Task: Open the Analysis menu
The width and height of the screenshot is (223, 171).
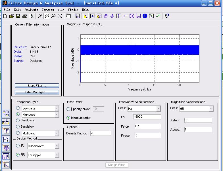Action: (32, 10)
